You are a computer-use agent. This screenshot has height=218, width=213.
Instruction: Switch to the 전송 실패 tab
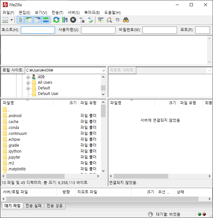[34, 206]
